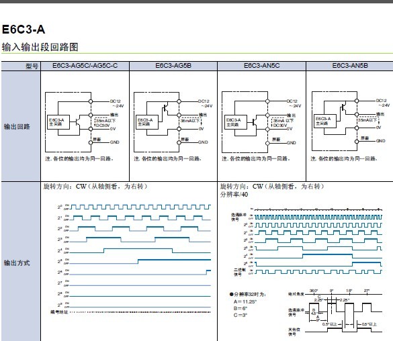Click the 输出方式 row label
The height and width of the screenshot is (341, 393).
click(x=17, y=262)
